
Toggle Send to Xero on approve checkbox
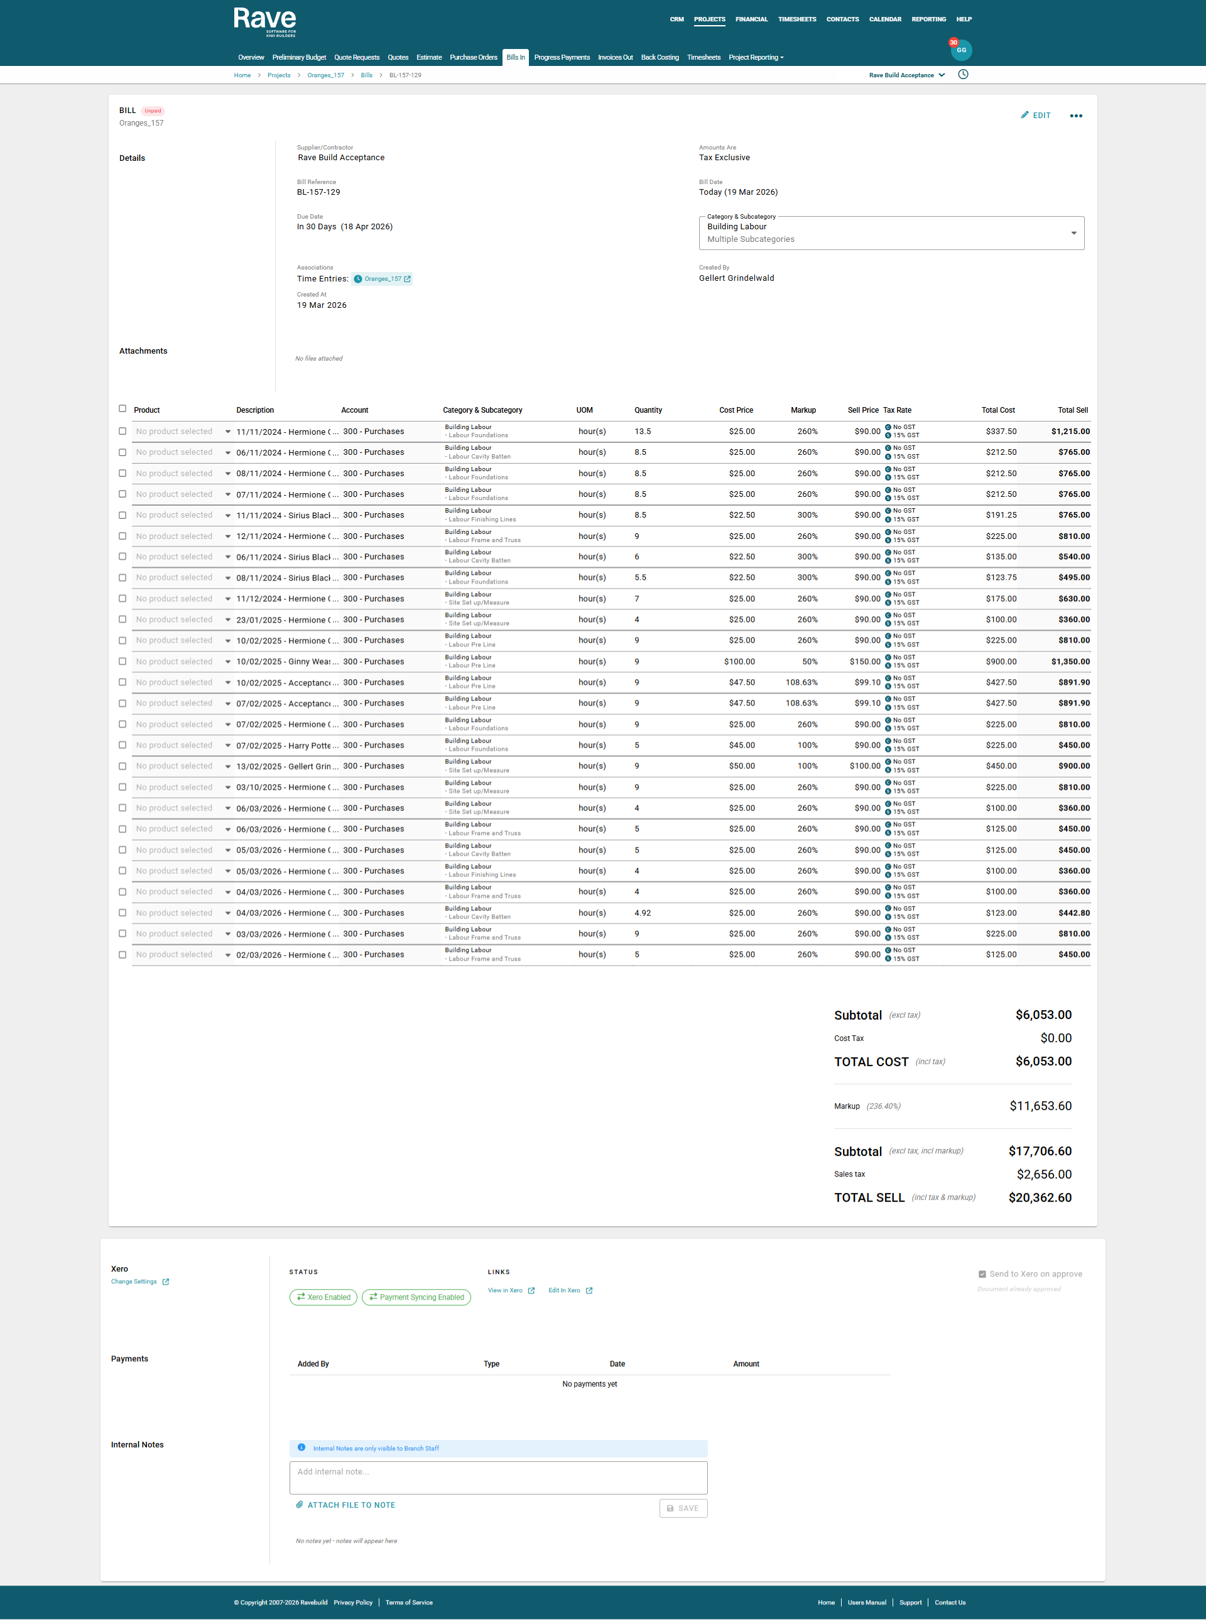point(982,1274)
